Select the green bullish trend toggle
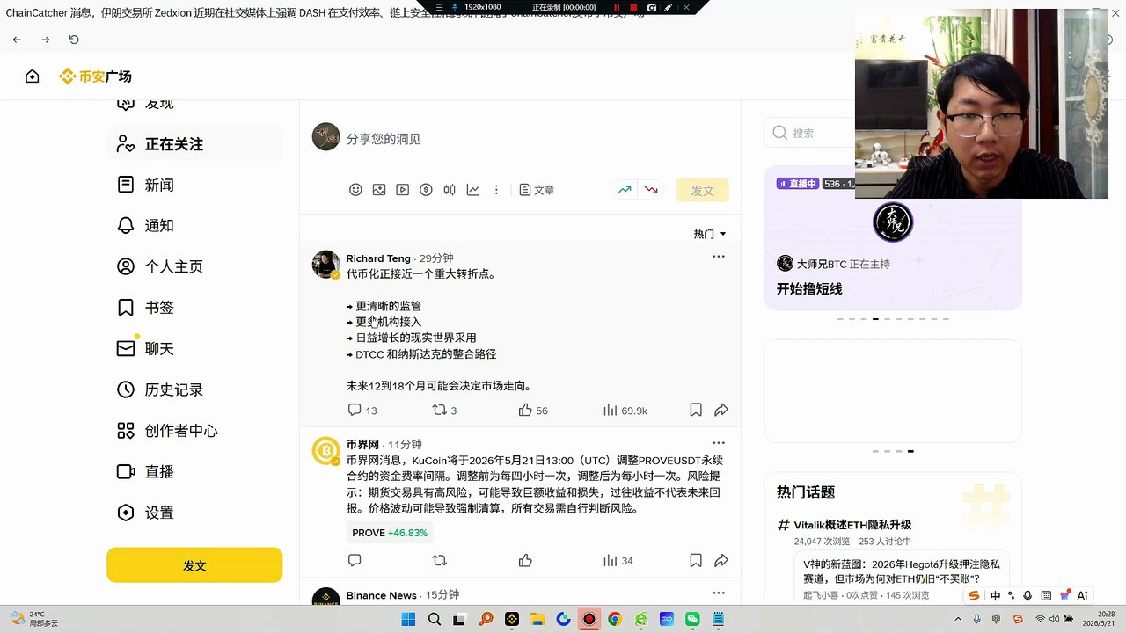 point(624,190)
